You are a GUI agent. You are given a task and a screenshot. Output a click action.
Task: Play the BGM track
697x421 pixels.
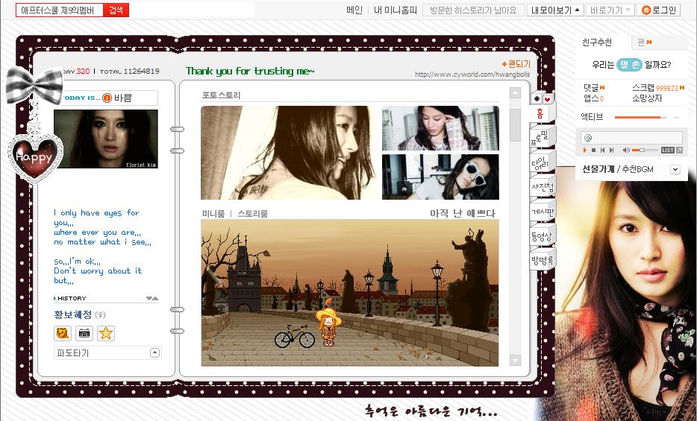(x=585, y=151)
